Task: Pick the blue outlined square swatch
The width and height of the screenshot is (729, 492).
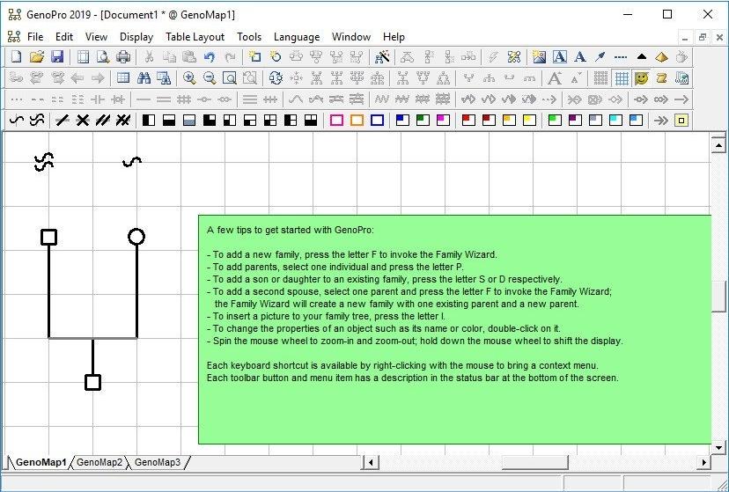Action: pyautogui.click(x=378, y=121)
